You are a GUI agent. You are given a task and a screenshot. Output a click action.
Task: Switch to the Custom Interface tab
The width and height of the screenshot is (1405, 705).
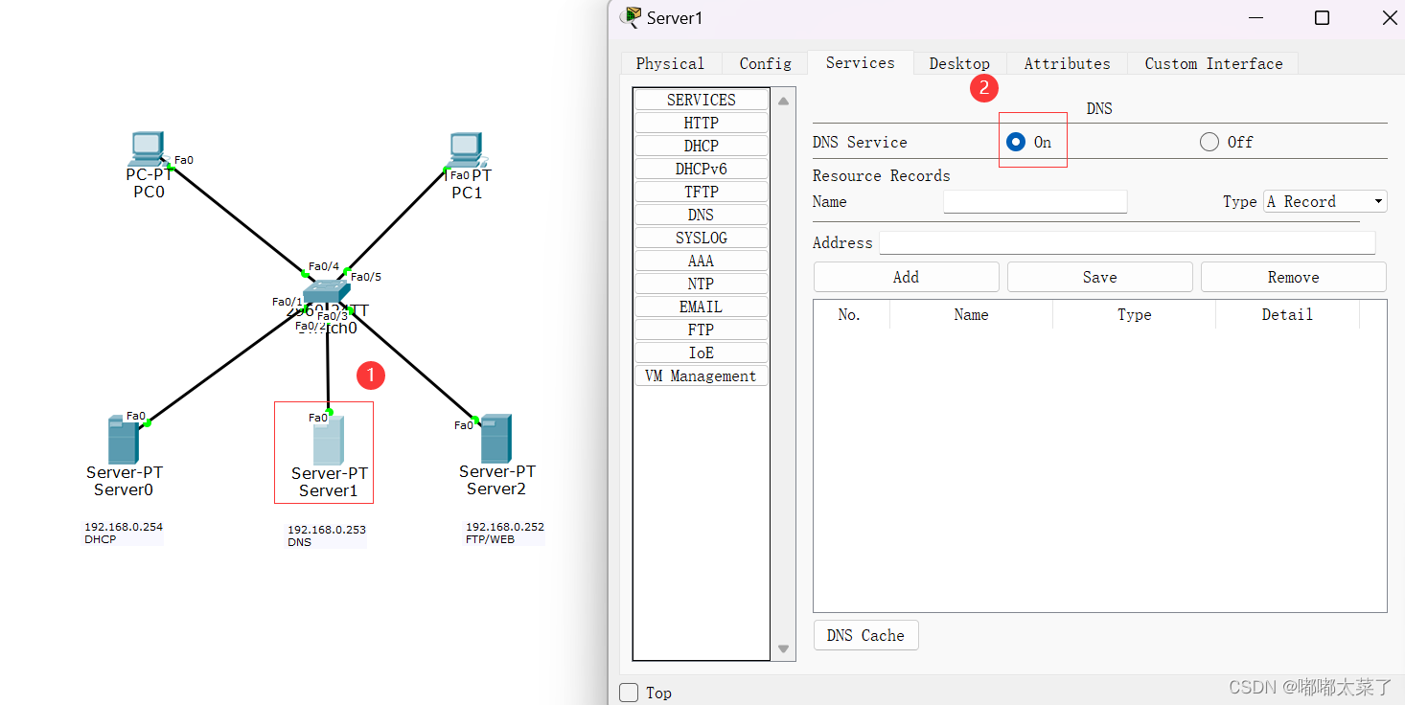(1213, 63)
